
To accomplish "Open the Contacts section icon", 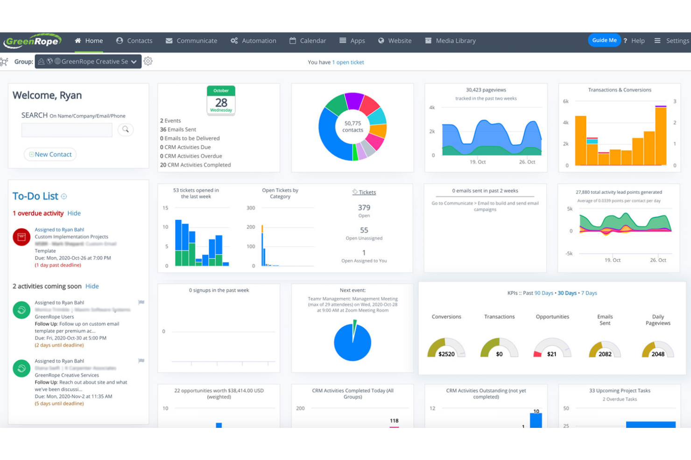I will (x=120, y=41).
